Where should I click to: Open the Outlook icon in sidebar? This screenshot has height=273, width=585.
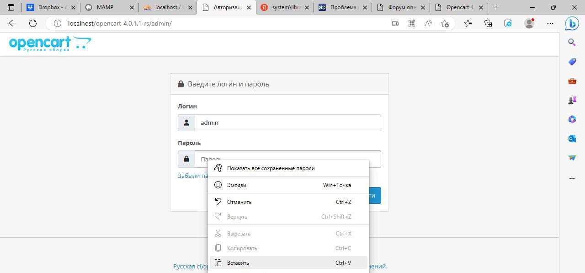coord(572,138)
